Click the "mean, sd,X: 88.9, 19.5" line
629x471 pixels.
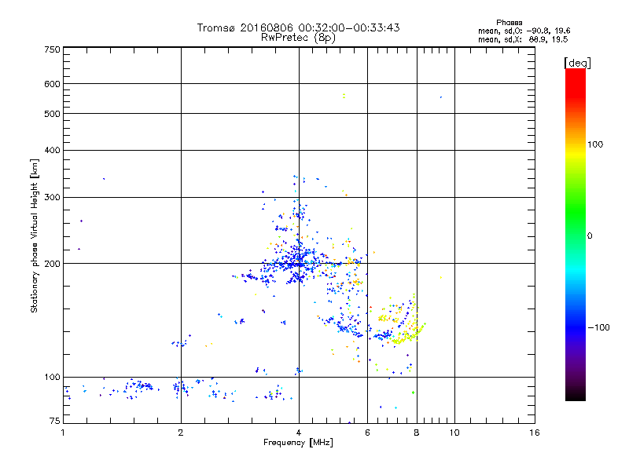523,39
